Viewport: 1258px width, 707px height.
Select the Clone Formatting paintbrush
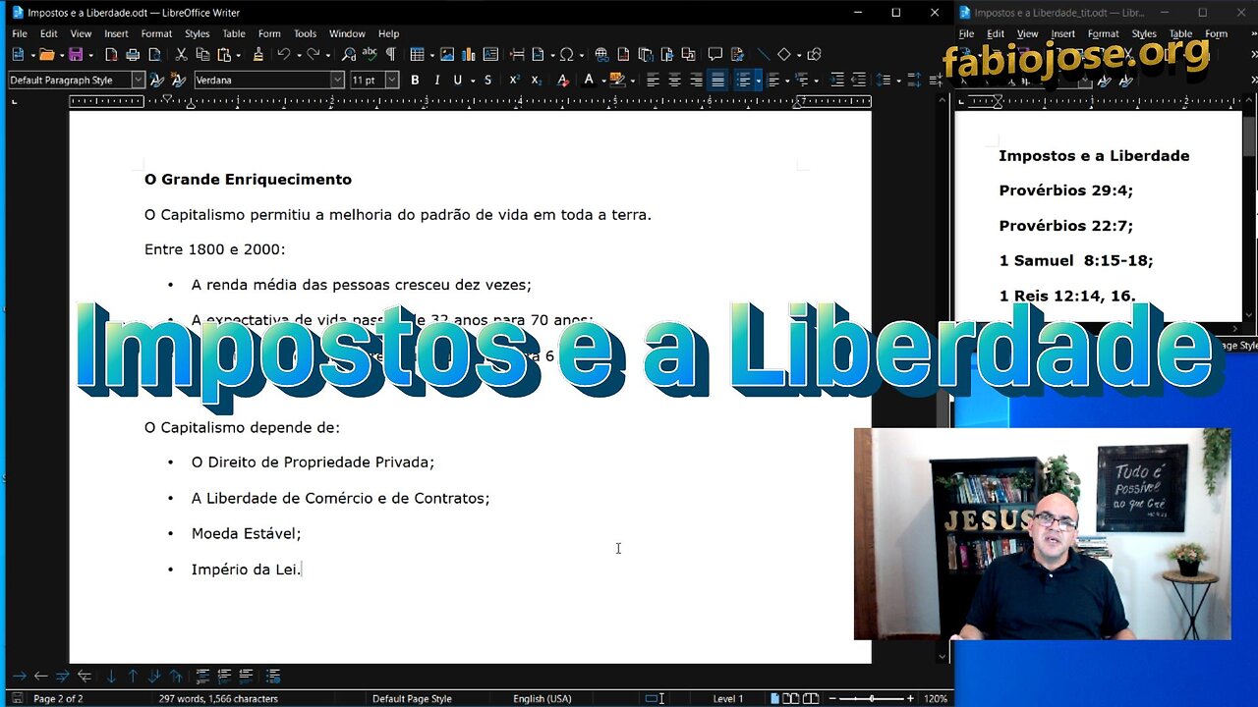click(257, 55)
